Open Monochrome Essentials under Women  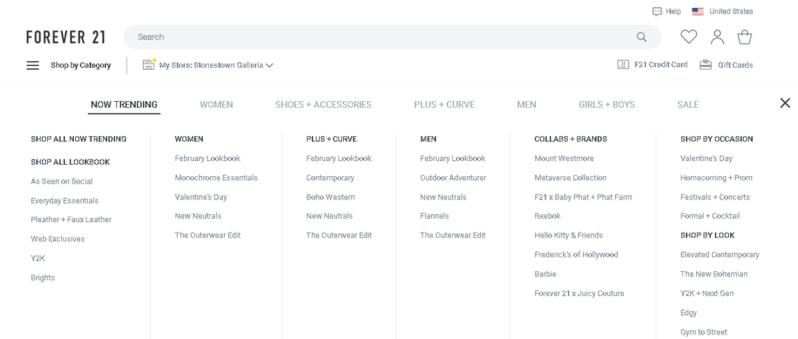[216, 177]
